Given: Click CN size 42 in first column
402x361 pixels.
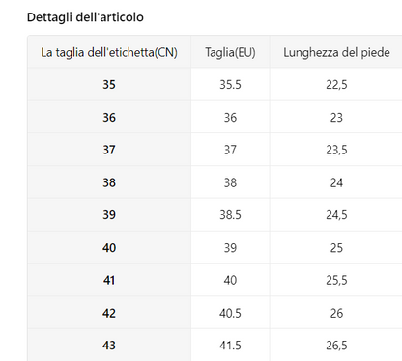Looking at the screenshot, I should click(109, 313).
